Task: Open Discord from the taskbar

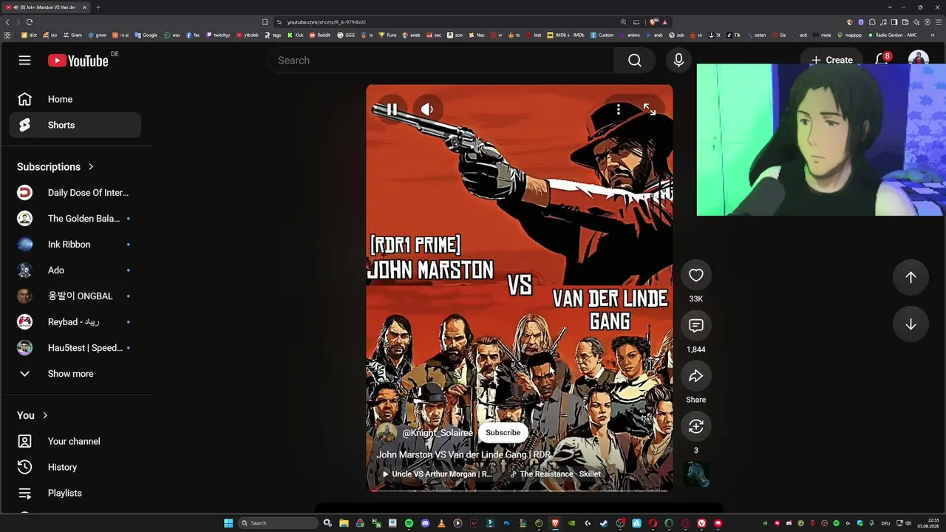Action: point(425,523)
